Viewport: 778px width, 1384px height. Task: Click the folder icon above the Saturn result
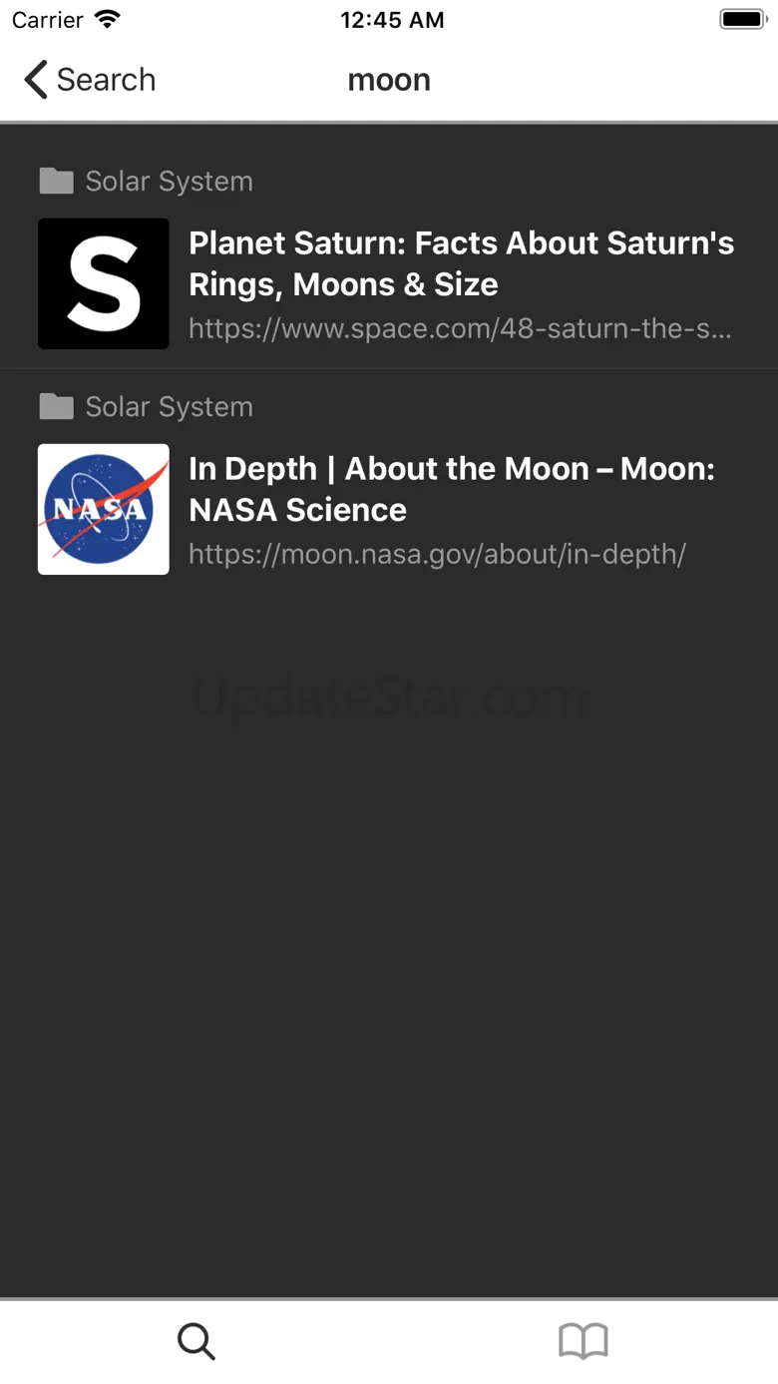(56, 182)
